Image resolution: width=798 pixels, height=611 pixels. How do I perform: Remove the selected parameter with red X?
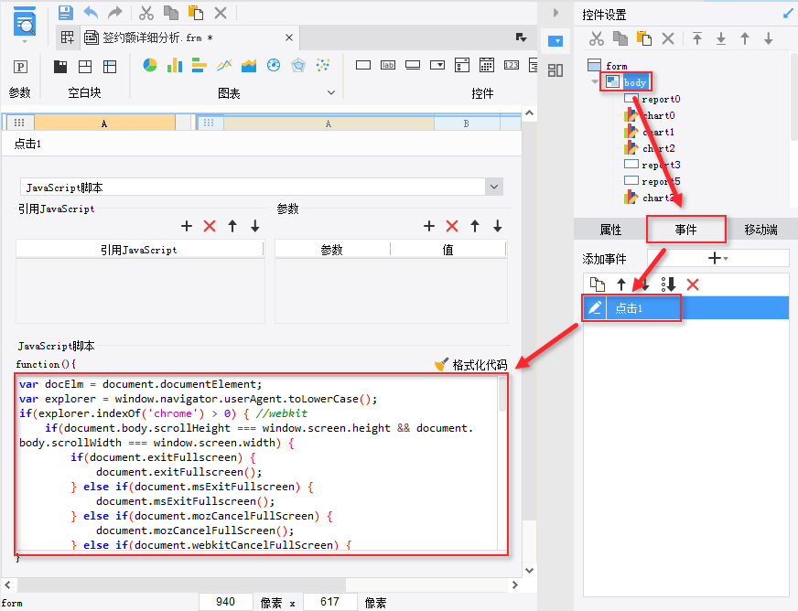pyautogui.click(x=451, y=226)
